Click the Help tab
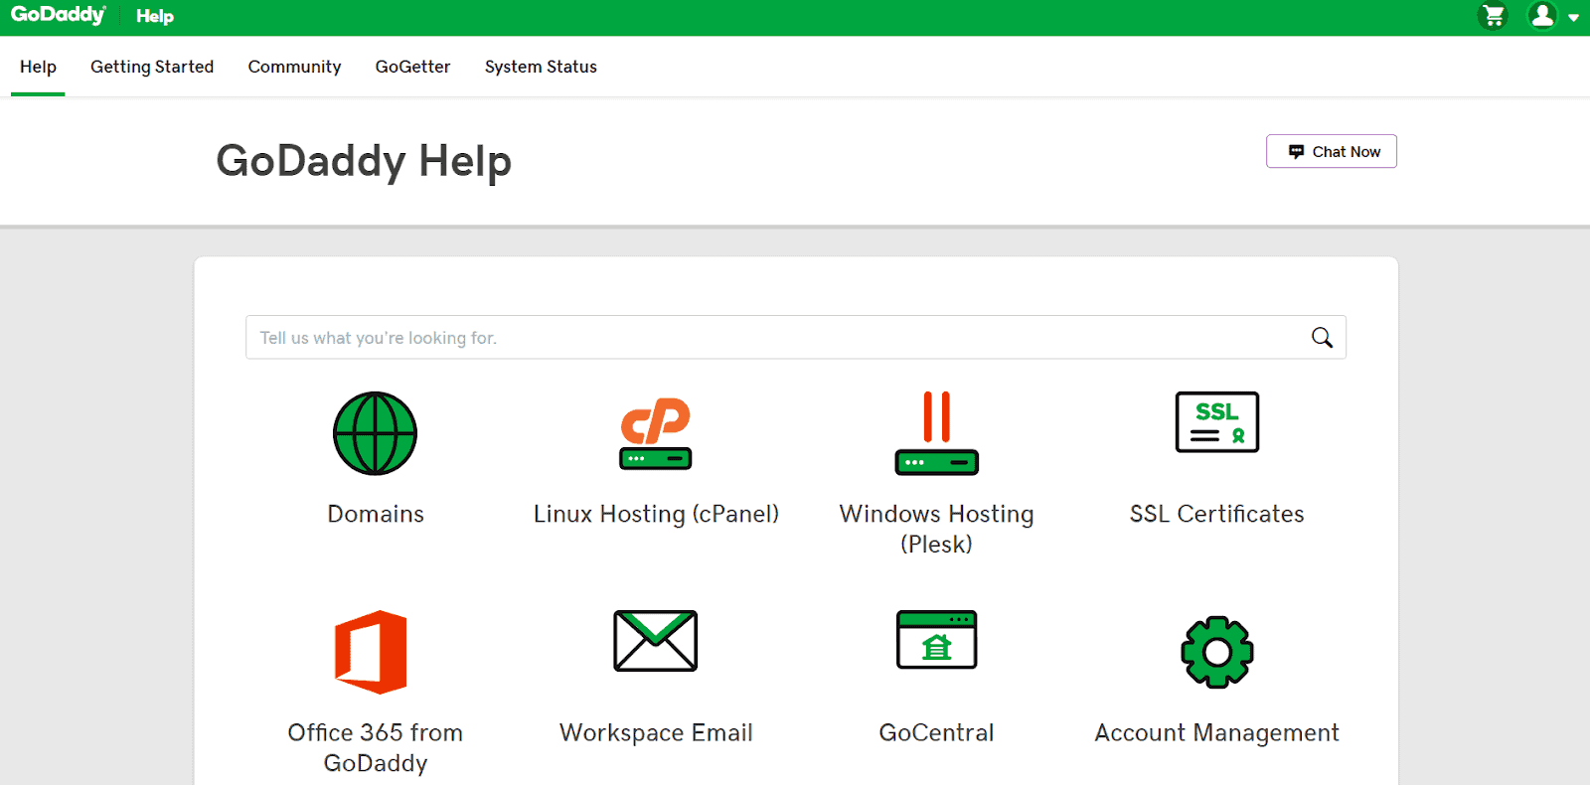This screenshot has width=1590, height=785. coord(38,67)
